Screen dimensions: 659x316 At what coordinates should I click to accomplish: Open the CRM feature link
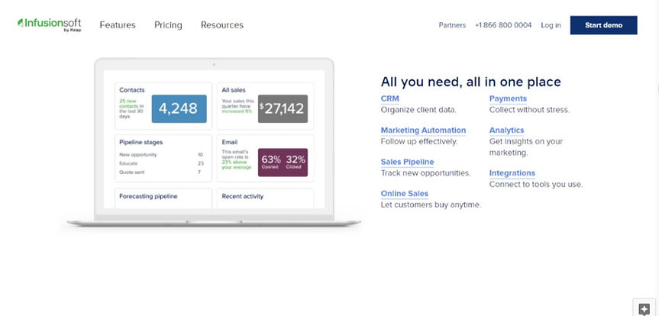(389, 98)
